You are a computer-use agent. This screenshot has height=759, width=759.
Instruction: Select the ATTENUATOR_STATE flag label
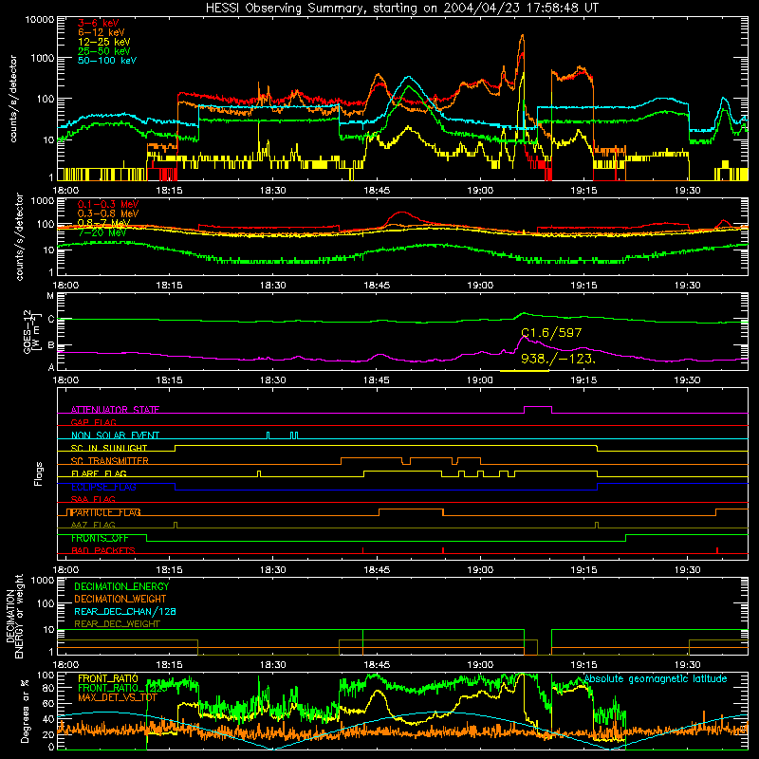click(115, 410)
